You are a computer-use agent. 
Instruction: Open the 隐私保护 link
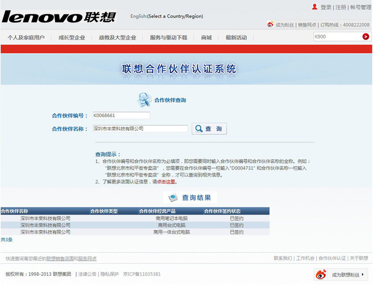[x=109, y=274]
